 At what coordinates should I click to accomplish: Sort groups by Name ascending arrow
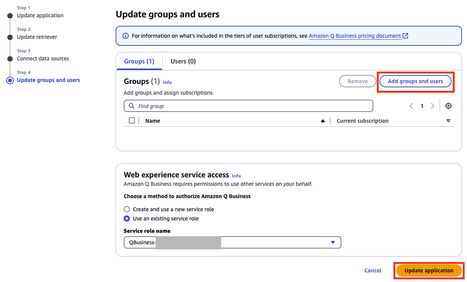click(x=323, y=121)
